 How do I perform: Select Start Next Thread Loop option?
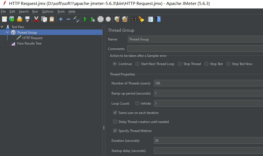click(x=137, y=64)
